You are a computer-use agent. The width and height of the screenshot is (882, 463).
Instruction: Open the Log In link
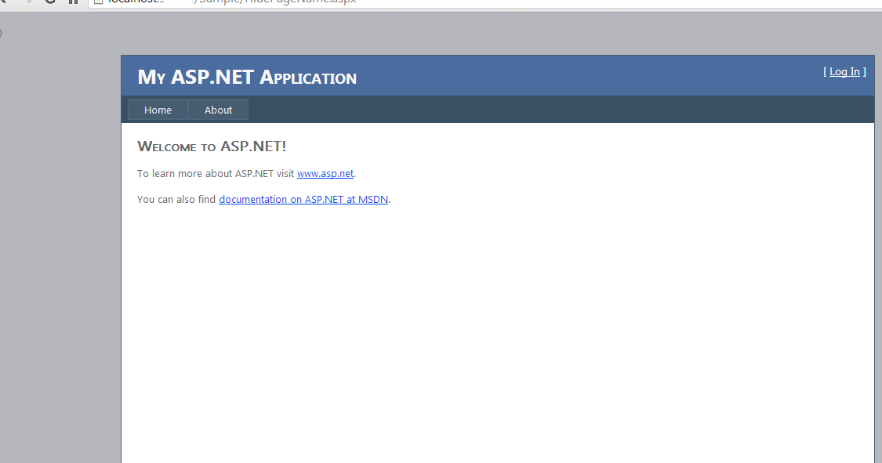point(844,72)
